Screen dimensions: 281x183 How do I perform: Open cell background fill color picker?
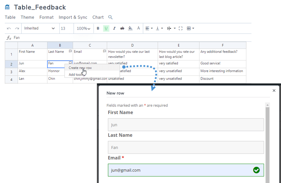(130, 28)
